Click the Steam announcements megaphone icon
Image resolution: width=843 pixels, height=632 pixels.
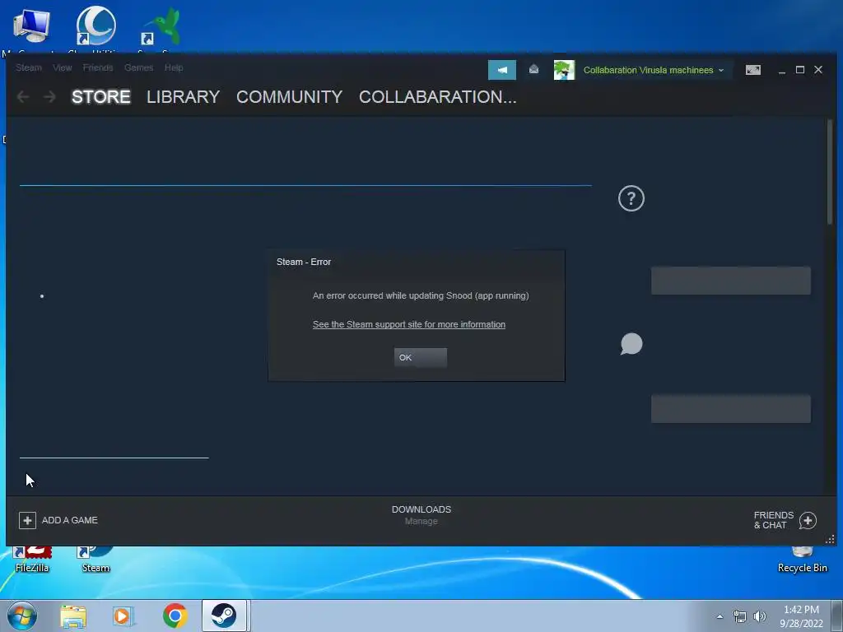point(501,70)
